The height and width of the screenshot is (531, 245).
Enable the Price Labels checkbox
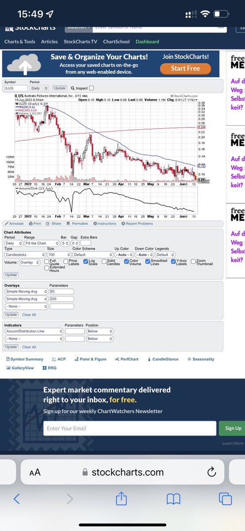(66, 261)
